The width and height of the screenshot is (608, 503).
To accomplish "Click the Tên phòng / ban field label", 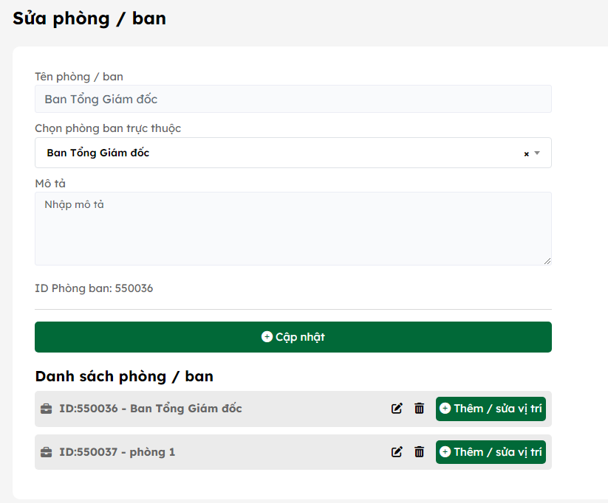I will [x=79, y=76].
